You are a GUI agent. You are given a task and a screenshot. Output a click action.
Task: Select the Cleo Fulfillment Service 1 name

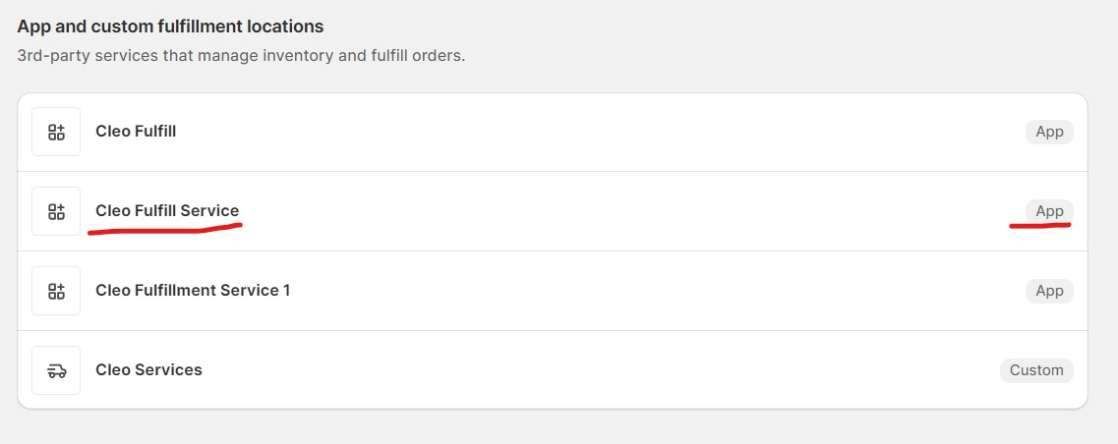[193, 290]
